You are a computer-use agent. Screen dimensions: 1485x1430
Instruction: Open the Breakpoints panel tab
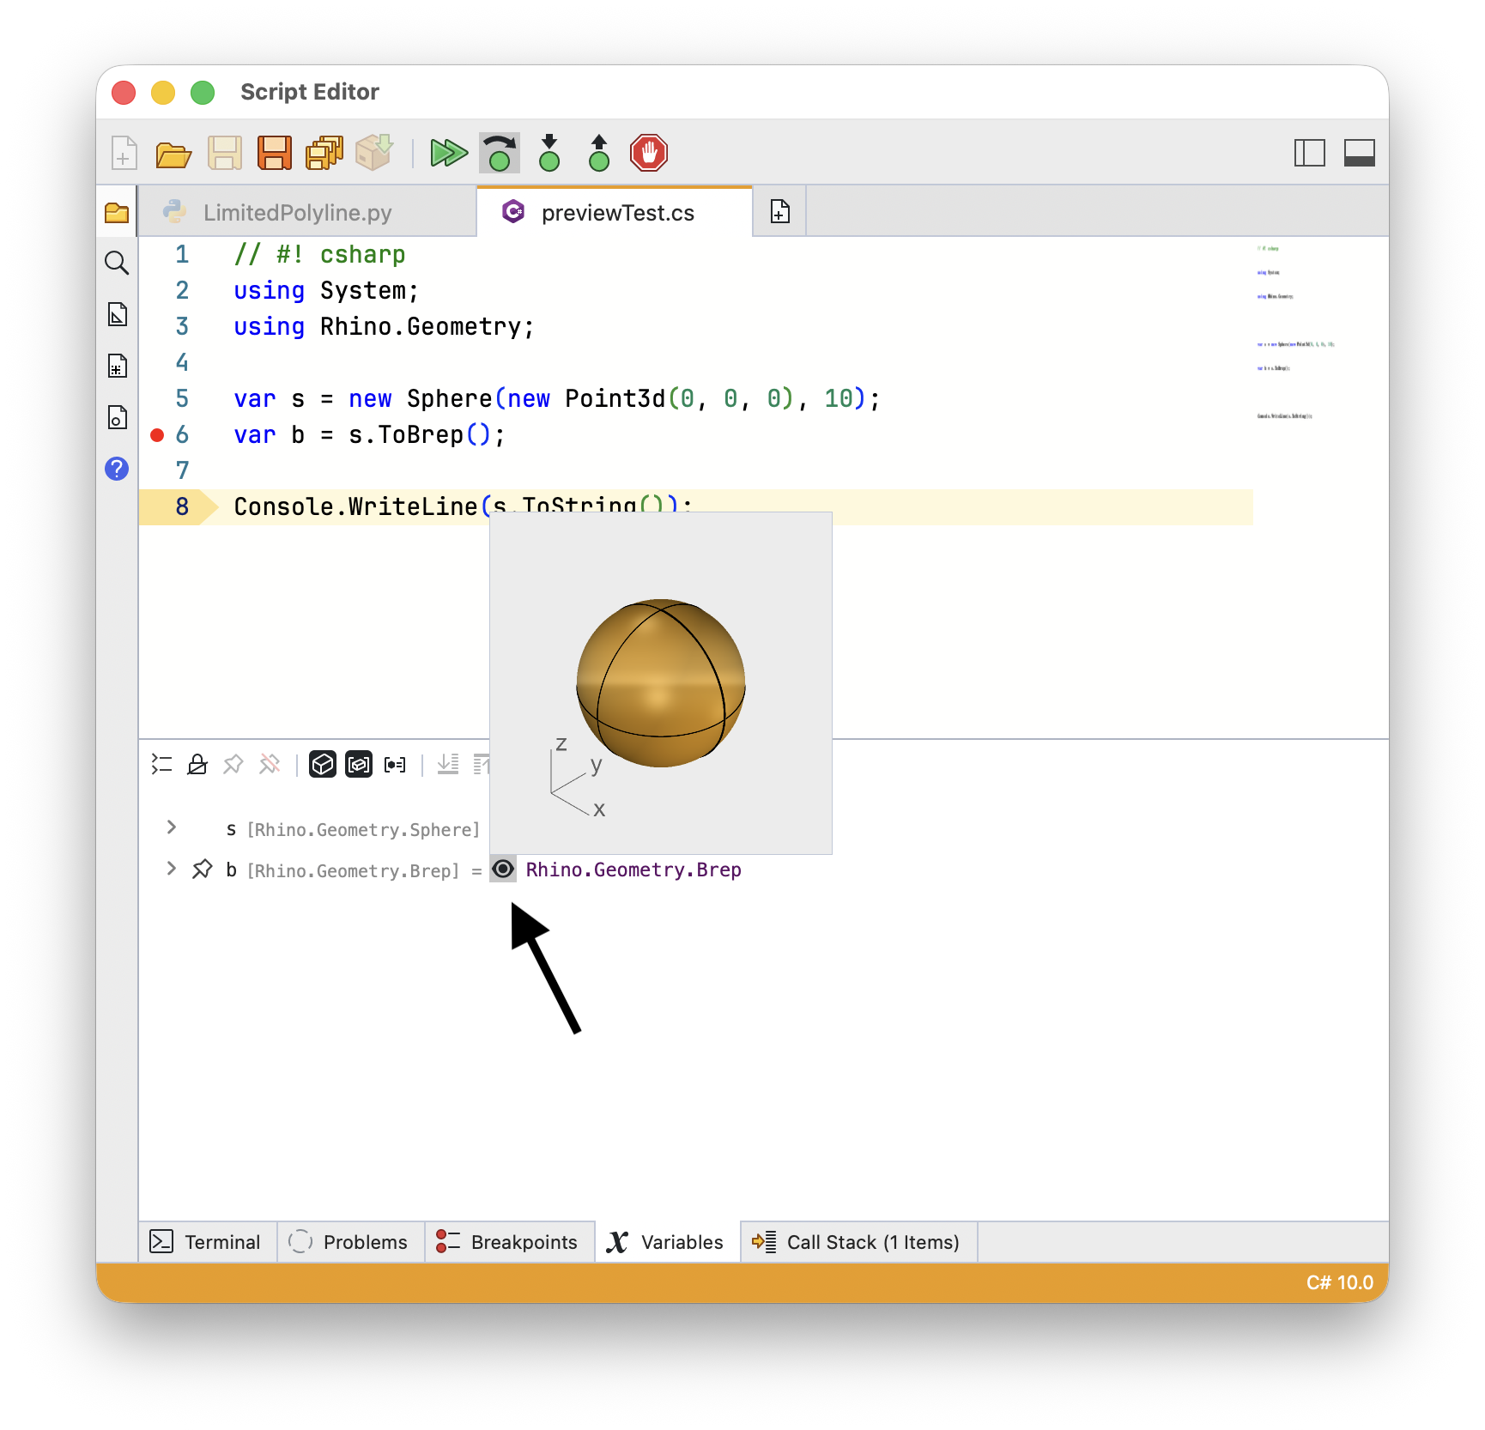(509, 1242)
